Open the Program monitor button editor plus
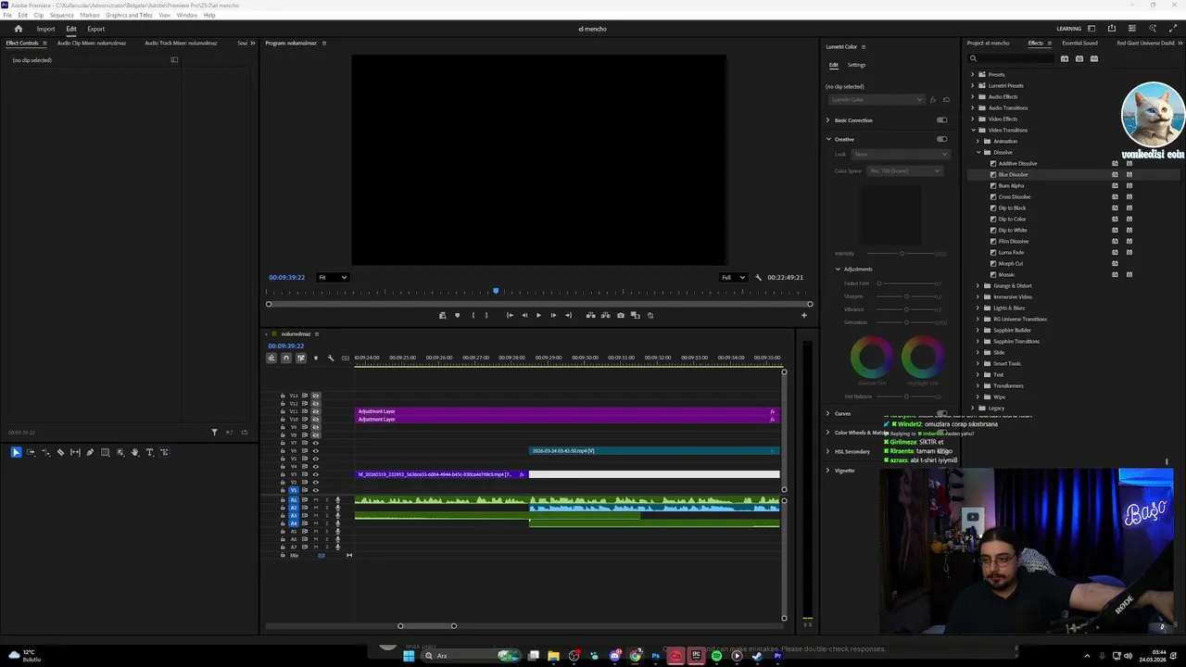The height and width of the screenshot is (667, 1186). pyautogui.click(x=803, y=315)
